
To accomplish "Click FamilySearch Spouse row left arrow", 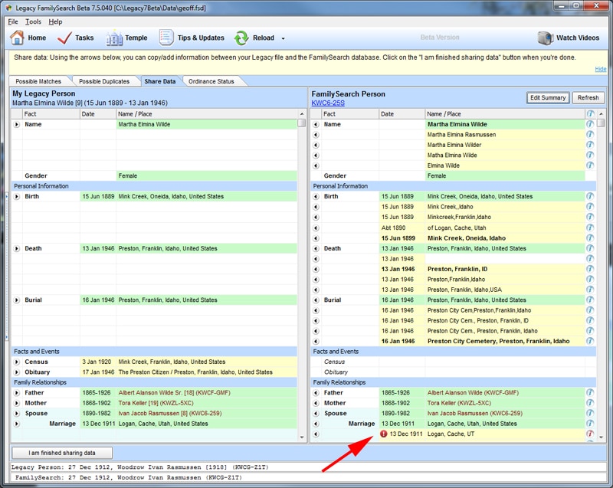I will pyautogui.click(x=316, y=414).
